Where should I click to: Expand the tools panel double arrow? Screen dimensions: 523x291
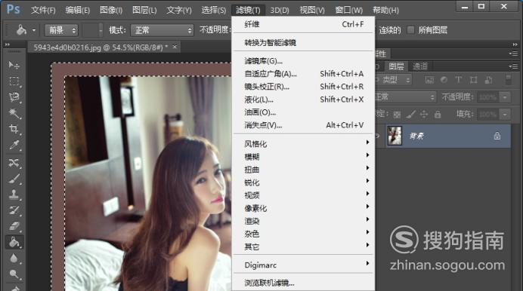click(8, 44)
